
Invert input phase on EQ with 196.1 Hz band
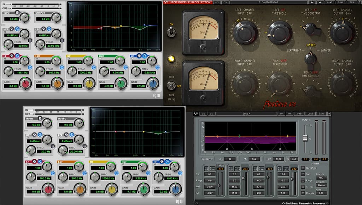point(17,12)
